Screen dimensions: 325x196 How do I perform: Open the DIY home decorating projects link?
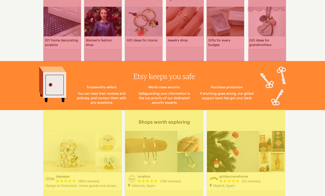pos(61,42)
